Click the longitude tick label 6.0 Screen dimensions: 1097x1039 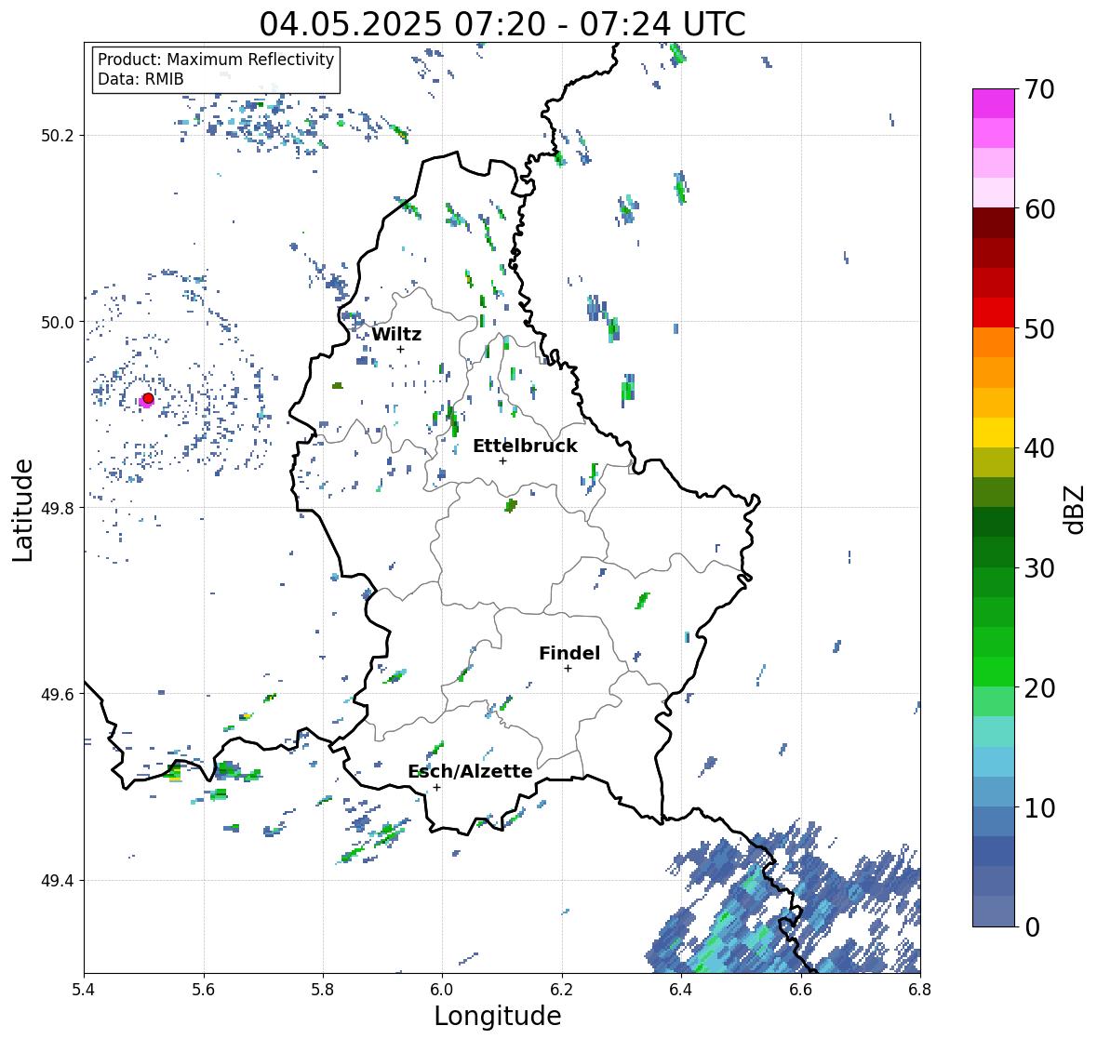pos(442,990)
